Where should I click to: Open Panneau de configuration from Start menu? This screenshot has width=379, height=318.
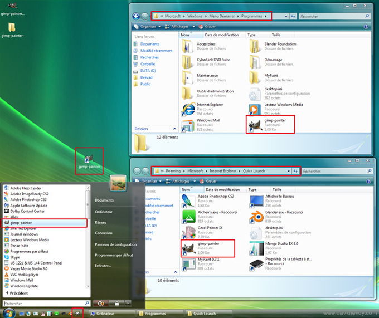[x=116, y=244]
